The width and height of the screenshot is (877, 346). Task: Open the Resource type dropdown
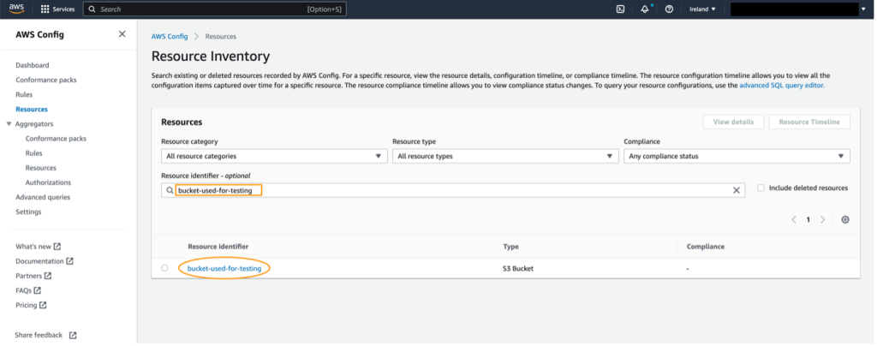[x=505, y=157]
